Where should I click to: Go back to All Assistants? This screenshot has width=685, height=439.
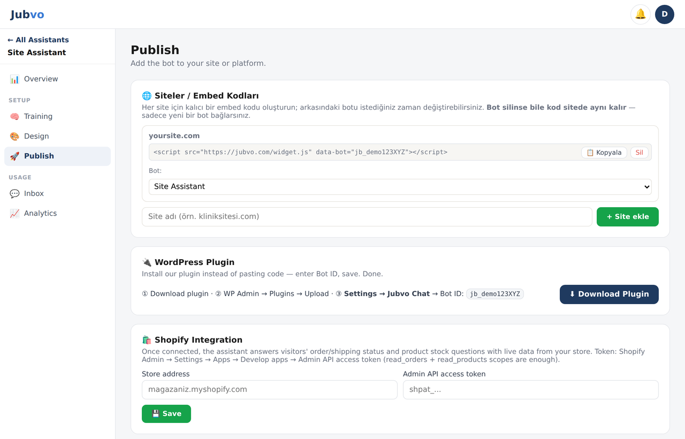(38, 40)
